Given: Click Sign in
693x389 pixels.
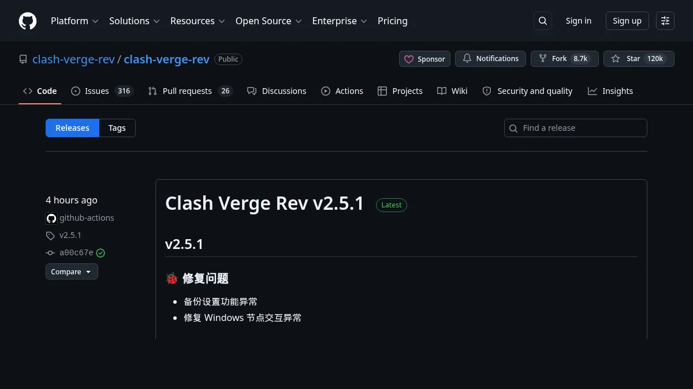Looking at the screenshot, I should tap(579, 21).
